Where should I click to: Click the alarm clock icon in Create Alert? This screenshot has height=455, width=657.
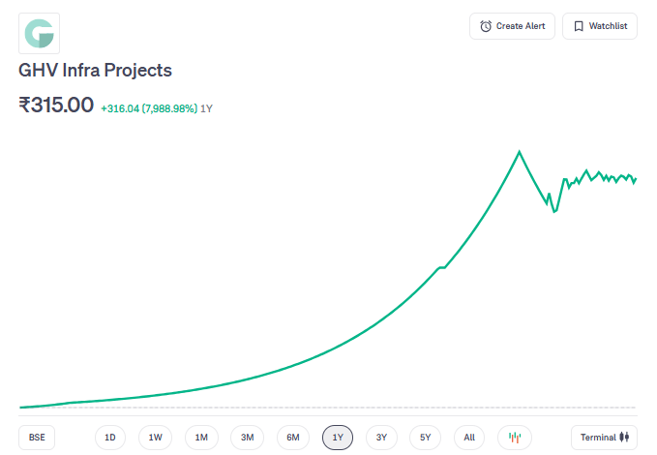(x=486, y=26)
